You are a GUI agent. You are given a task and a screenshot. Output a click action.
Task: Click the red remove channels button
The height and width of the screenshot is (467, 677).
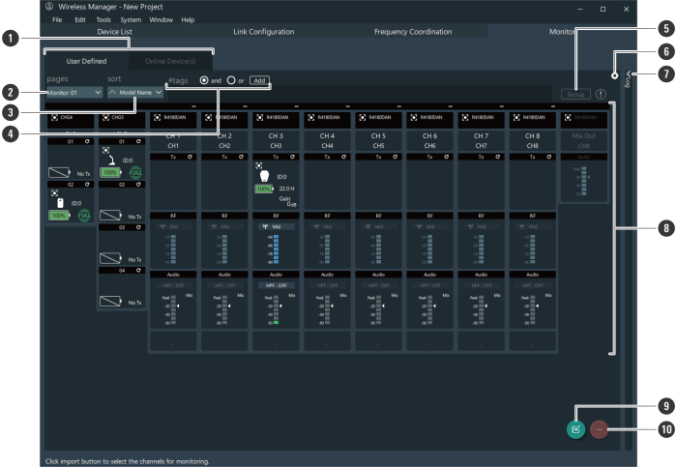[601, 428]
